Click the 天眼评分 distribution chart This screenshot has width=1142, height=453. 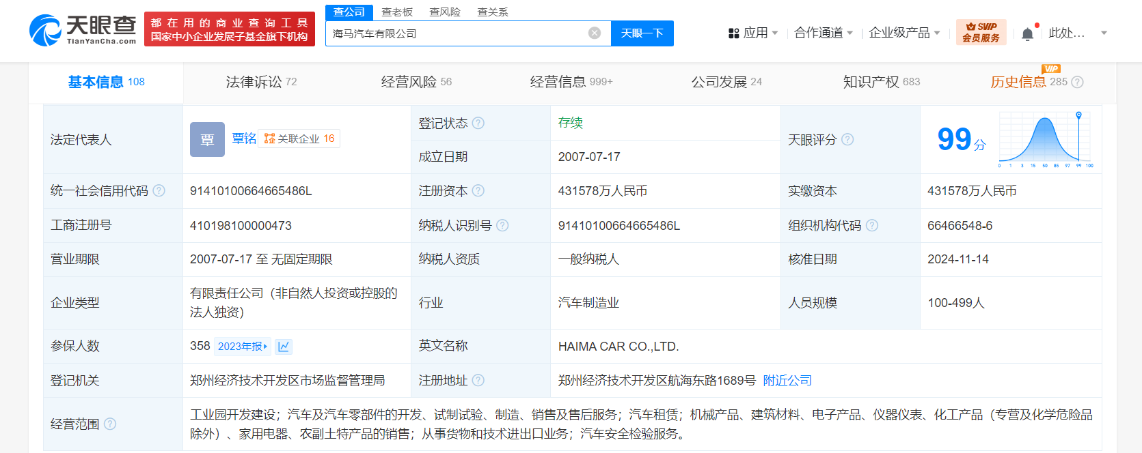pos(1046,139)
